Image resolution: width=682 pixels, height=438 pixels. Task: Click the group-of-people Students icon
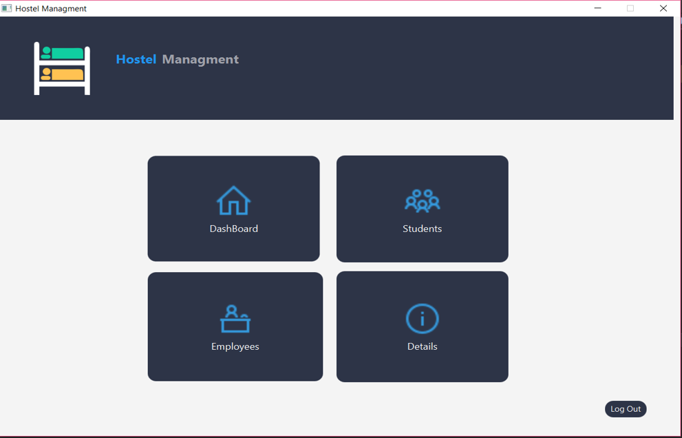tap(422, 199)
